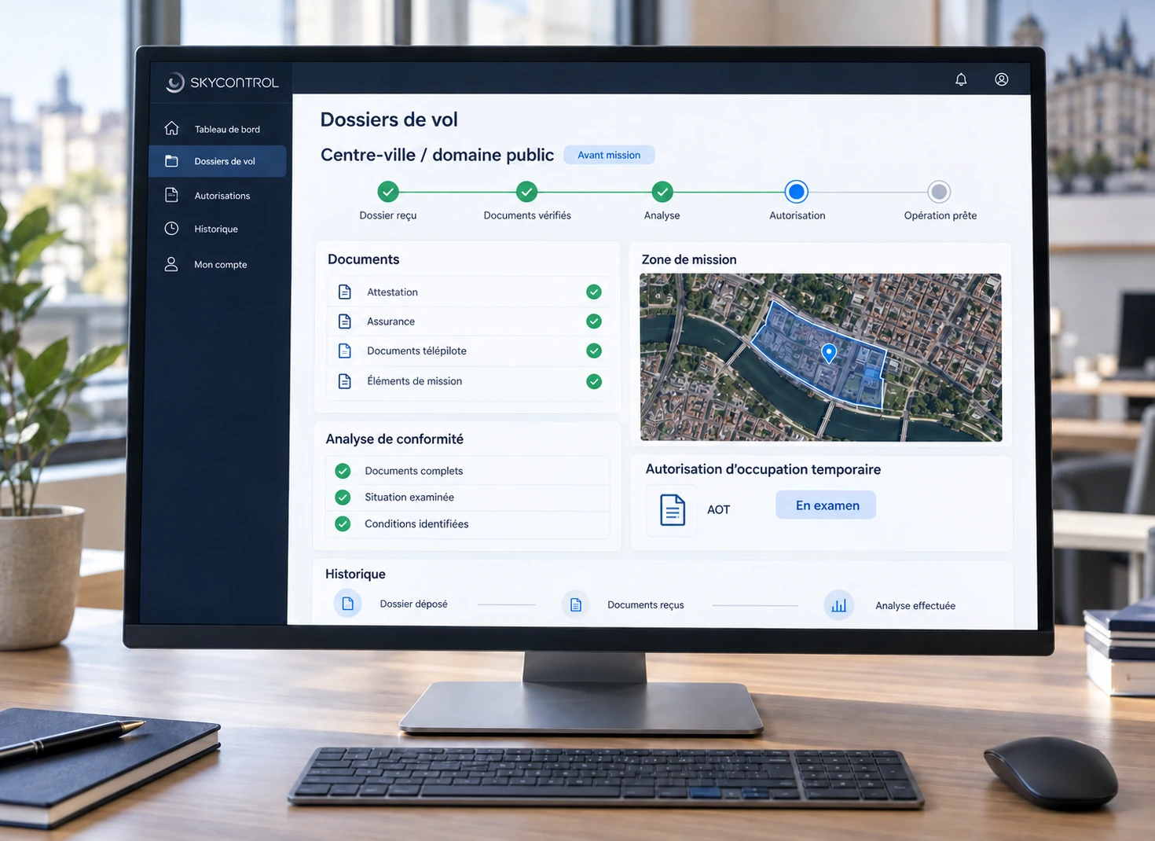Screen dimensions: 1155x841
Task: Open notifications bell icon
Action: click(x=961, y=79)
